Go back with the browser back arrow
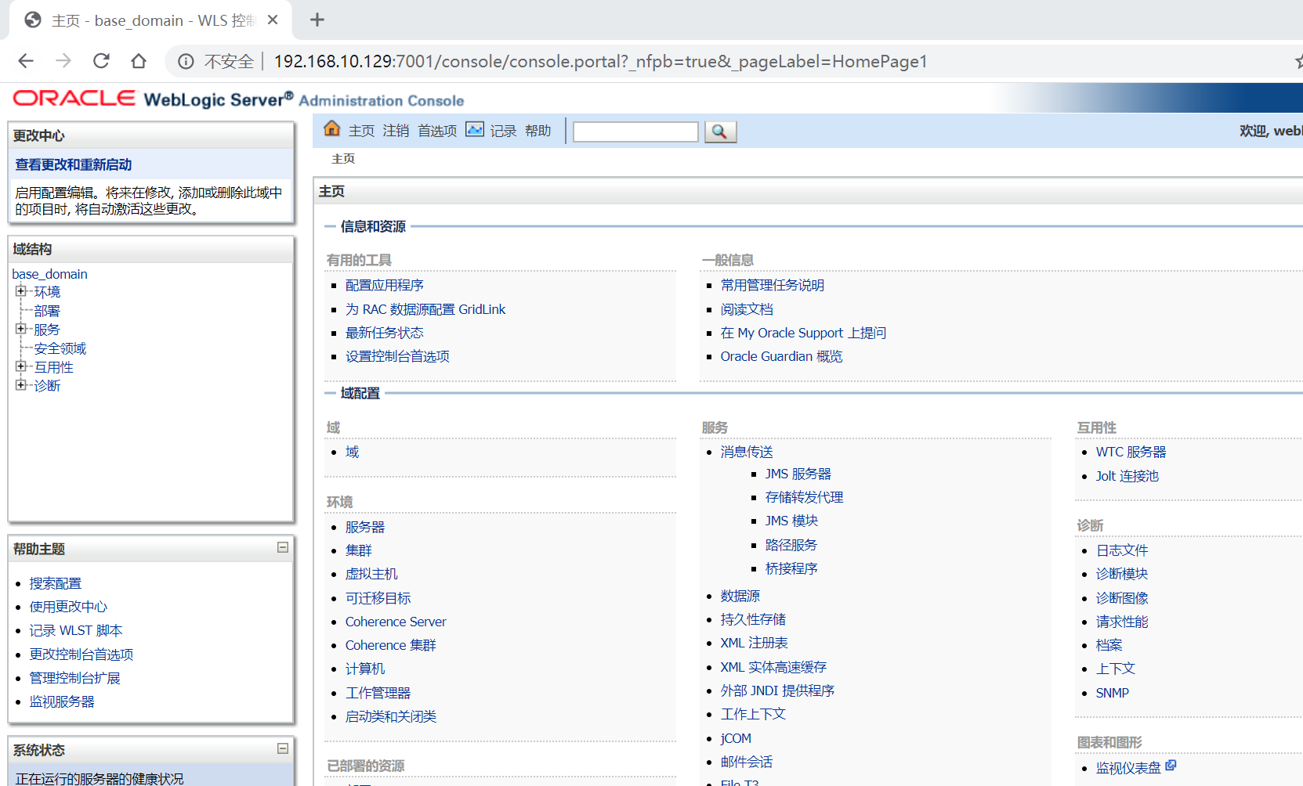This screenshot has height=786, width=1303. coord(26,61)
